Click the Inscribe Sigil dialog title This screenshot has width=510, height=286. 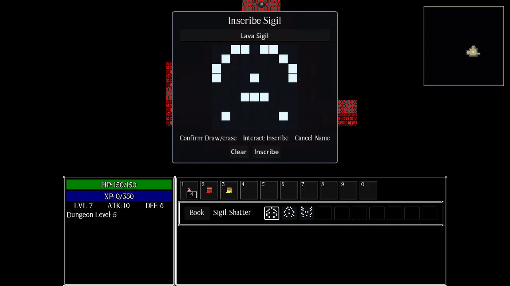click(255, 21)
